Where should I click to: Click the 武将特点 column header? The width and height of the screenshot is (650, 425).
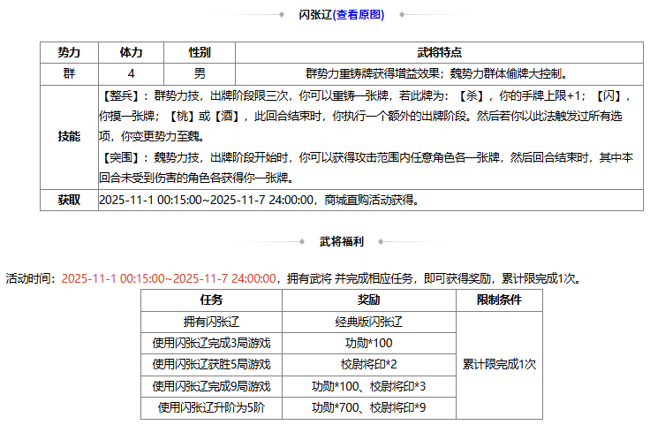[x=439, y=52]
